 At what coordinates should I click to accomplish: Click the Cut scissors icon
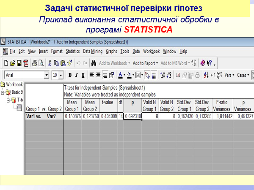pyautogui.click(x=50, y=63)
